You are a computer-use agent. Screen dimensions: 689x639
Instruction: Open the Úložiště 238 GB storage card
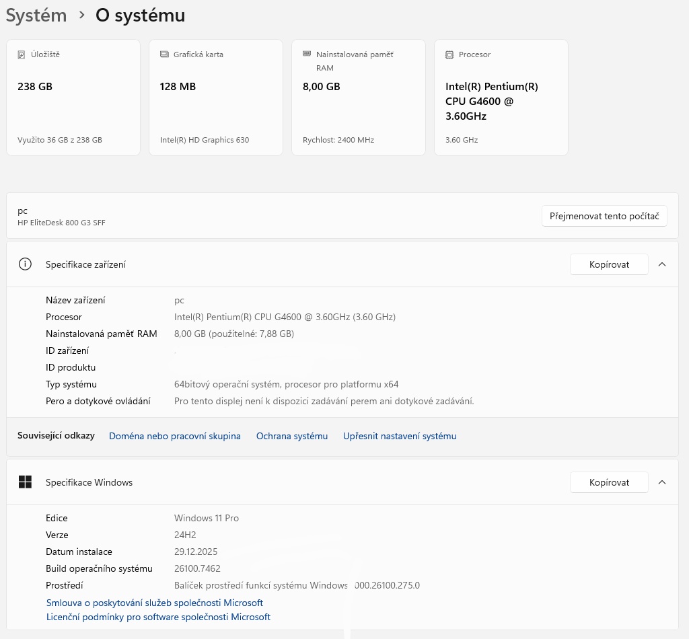(x=73, y=98)
